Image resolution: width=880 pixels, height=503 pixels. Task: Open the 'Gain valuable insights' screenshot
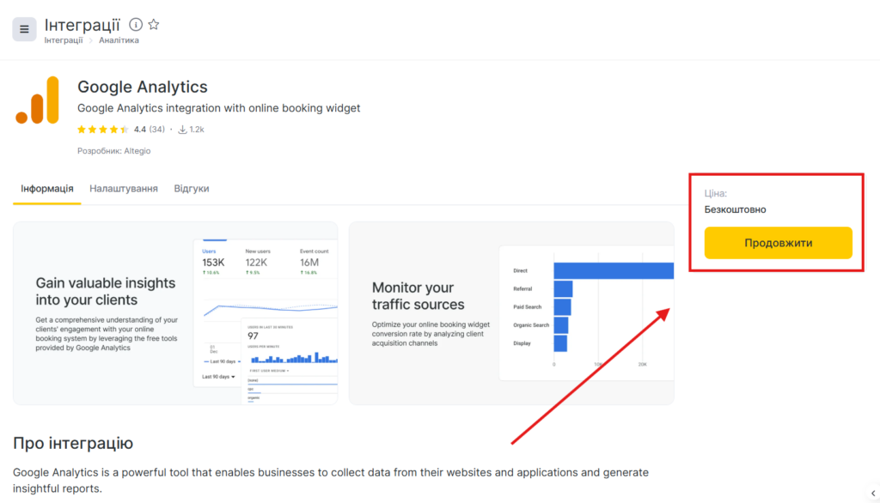175,313
